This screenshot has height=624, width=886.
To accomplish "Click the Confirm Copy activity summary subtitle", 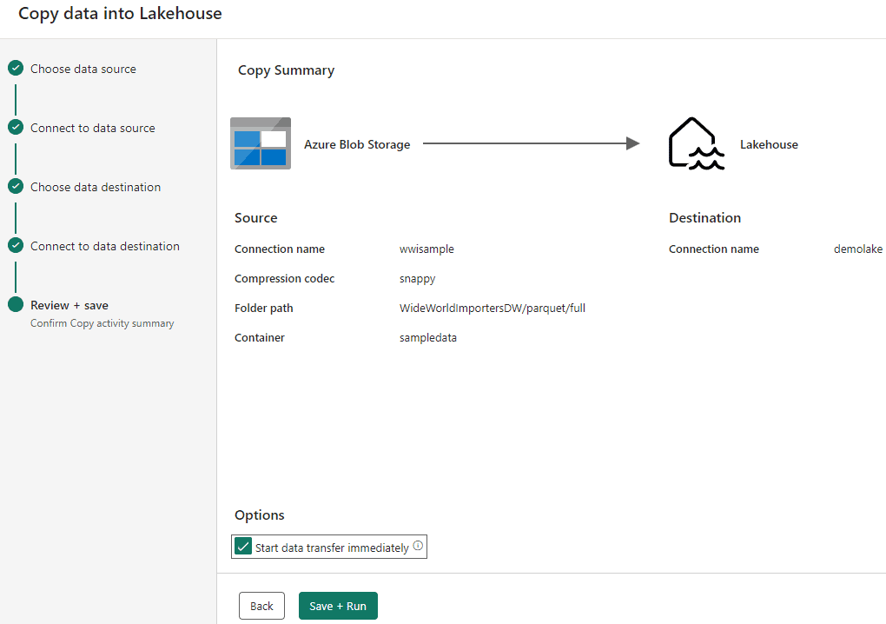I will pos(102,323).
